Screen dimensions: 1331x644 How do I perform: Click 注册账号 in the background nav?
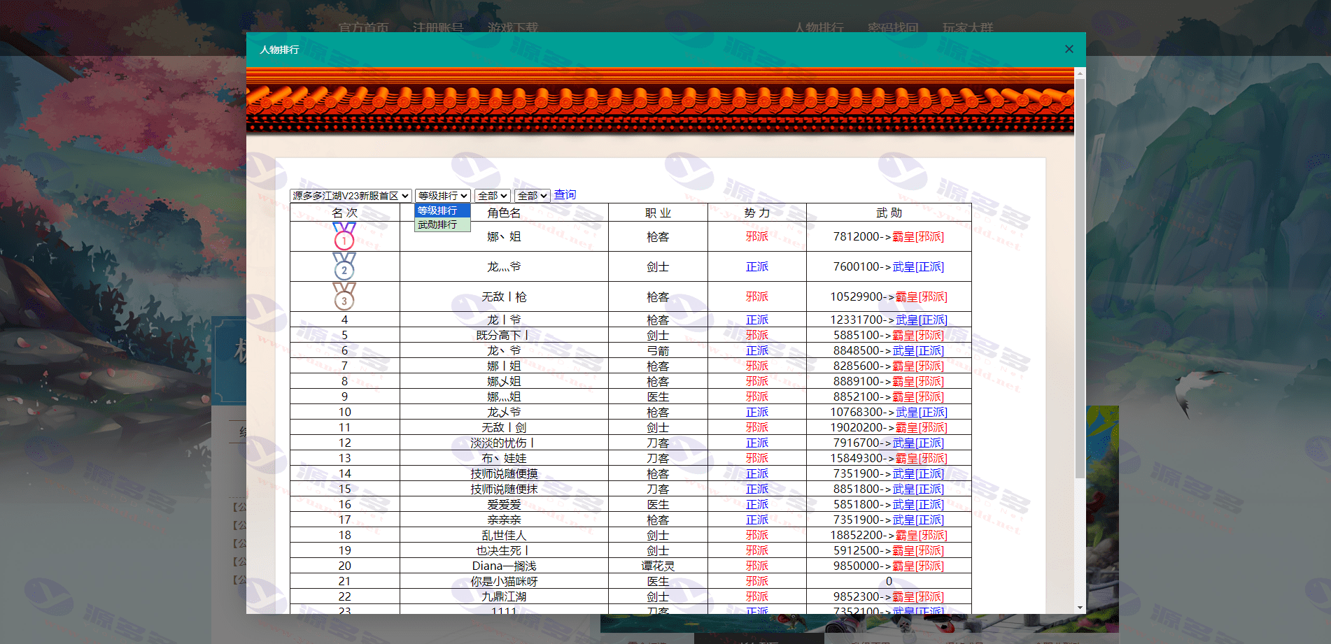pos(438,28)
